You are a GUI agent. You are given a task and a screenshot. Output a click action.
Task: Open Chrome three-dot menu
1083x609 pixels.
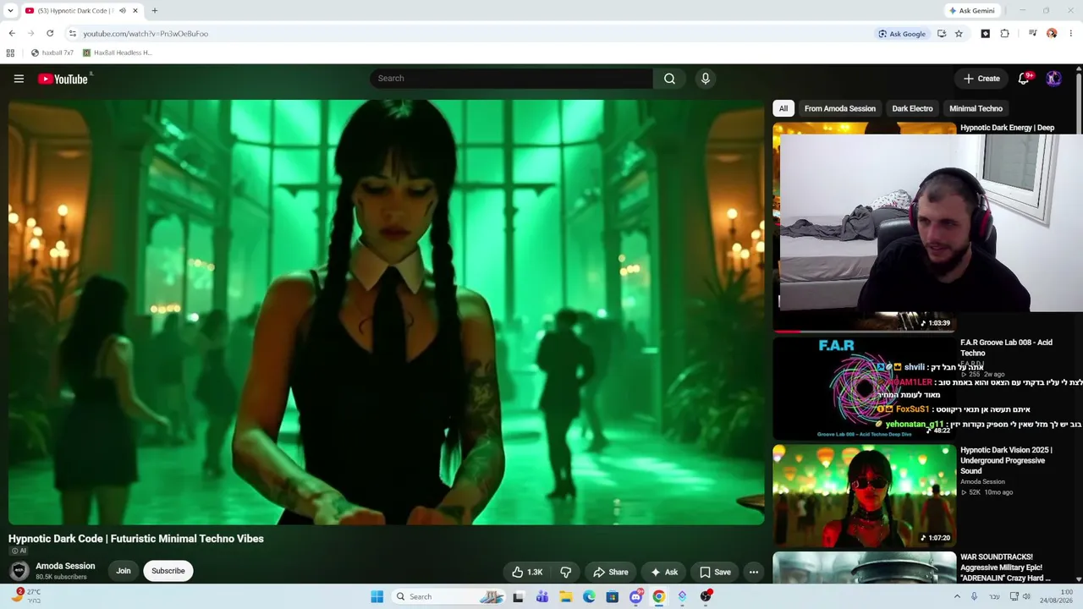1071,34
